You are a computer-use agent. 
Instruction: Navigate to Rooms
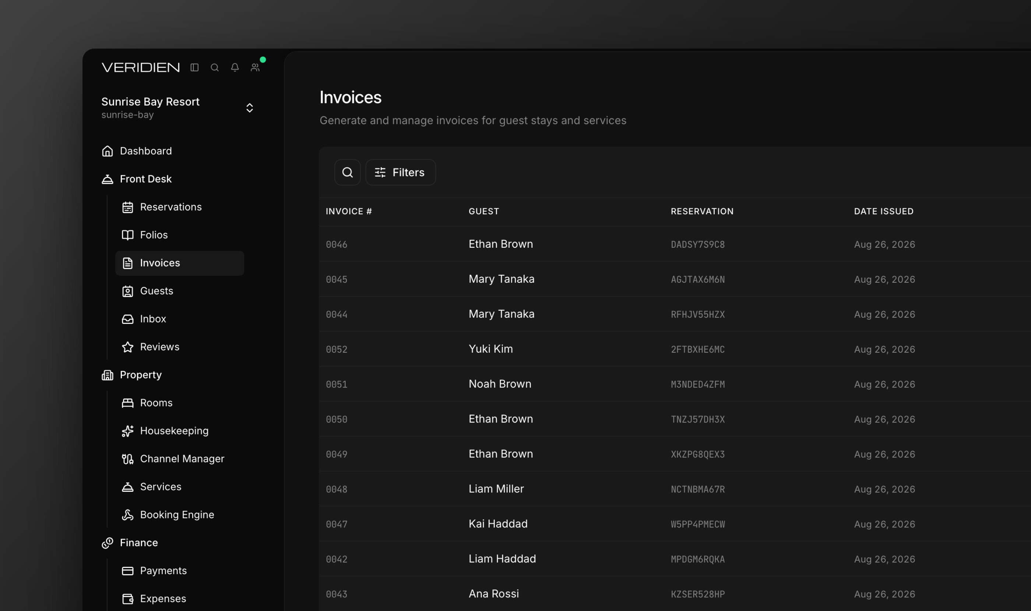[156, 403]
